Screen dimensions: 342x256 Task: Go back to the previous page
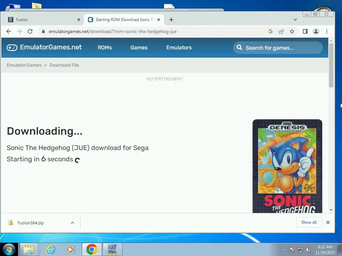tap(9, 31)
